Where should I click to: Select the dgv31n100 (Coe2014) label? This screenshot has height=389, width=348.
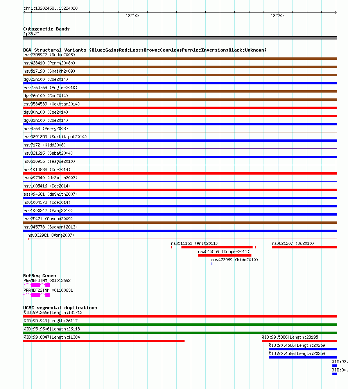pos(46,120)
